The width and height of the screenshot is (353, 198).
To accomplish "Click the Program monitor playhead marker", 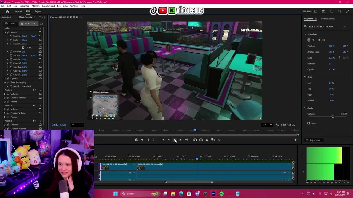I will tap(195, 130).
